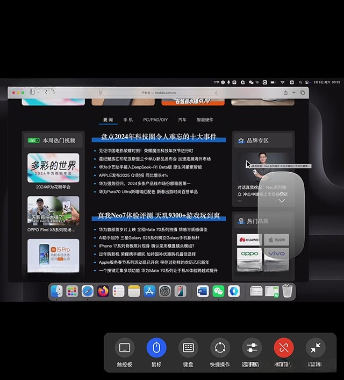Viewport: 344px width, 380px height.
Task: Open iPhone 17系列背板照片现身 article
Action: (147, 246)
